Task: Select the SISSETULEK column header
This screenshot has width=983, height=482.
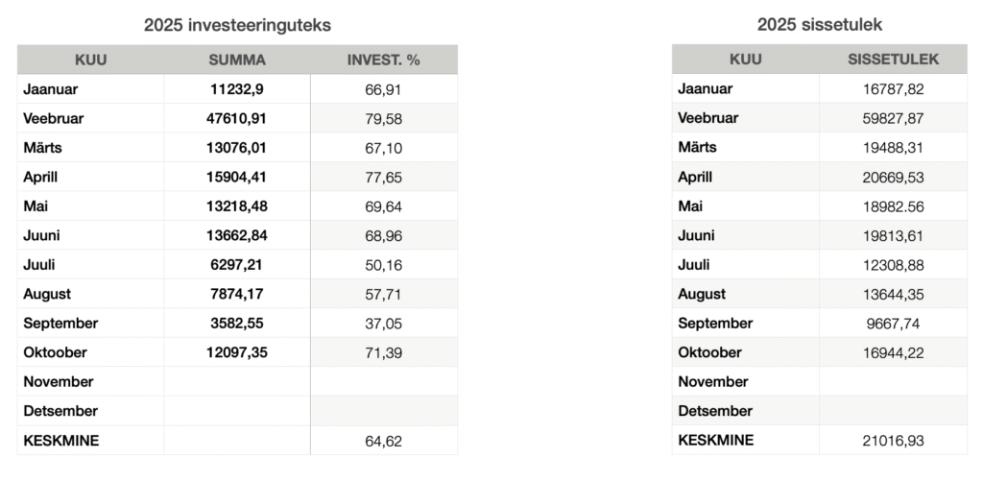Action: coord(894,60)
